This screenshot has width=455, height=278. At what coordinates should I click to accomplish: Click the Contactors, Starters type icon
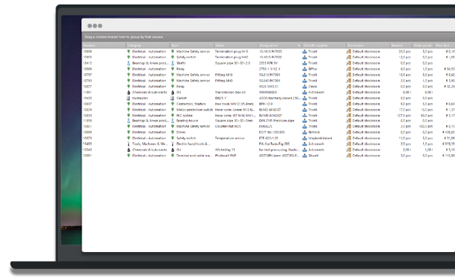point(173,104)
